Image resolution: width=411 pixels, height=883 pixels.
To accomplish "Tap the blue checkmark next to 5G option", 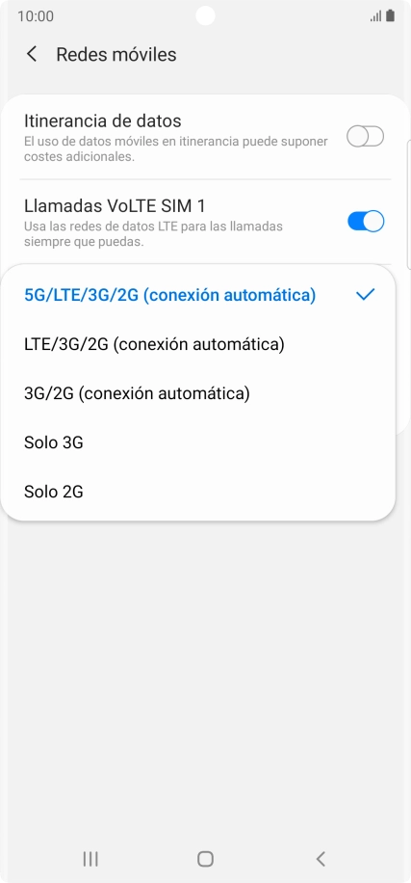I will 365,294.
